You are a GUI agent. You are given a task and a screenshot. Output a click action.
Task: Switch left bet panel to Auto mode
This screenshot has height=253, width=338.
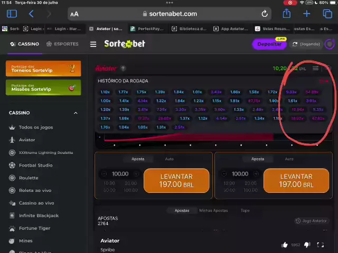169,159
